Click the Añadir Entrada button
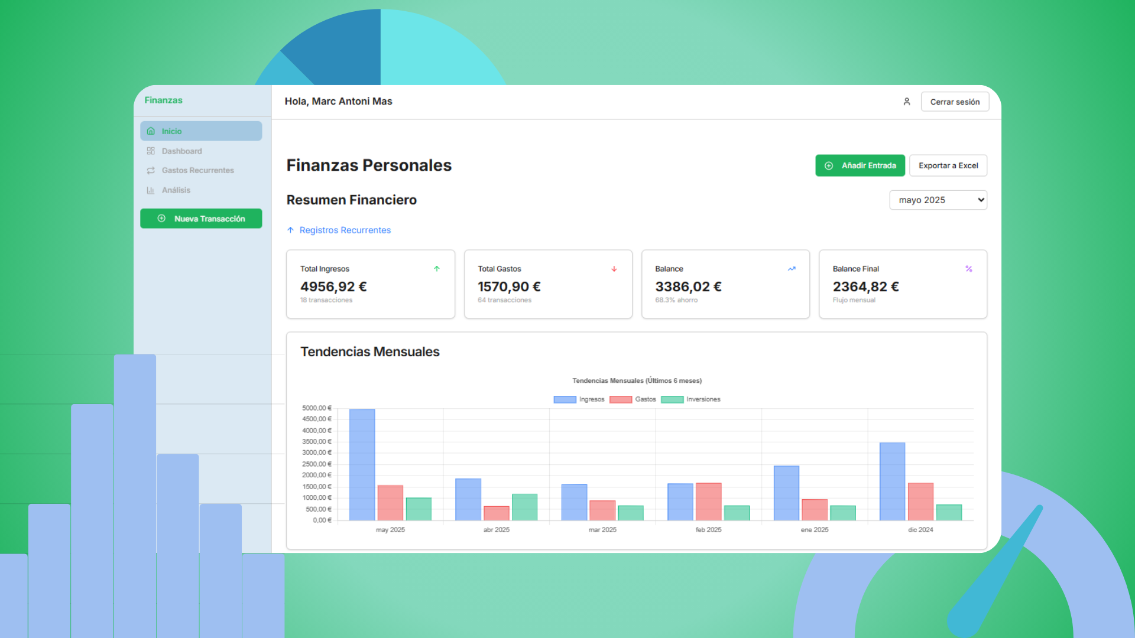1135x638 pixels. (x=860, y=165)
